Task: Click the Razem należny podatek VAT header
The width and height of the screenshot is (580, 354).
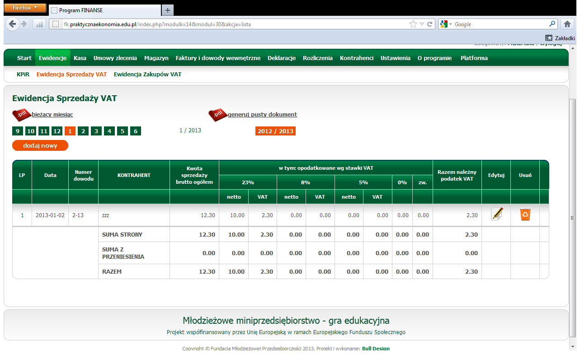Action: click(457, 175)
